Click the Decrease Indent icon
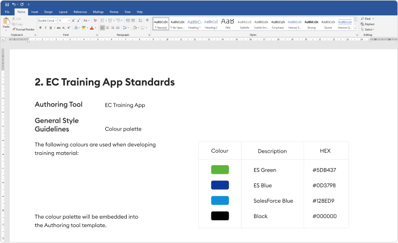The image size is (398, 243). point(128,20)
